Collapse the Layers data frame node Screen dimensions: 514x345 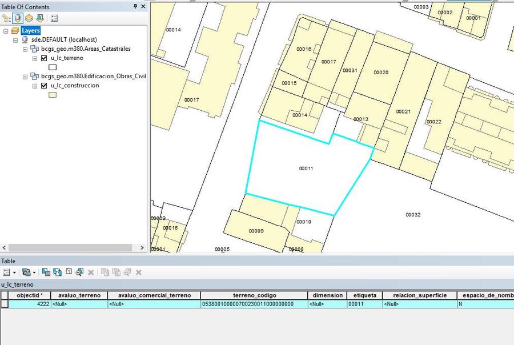point(6,31)
